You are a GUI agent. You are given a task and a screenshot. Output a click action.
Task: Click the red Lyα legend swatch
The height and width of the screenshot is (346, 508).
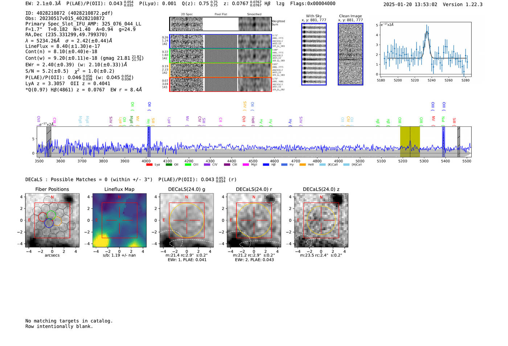pyautogui.click(x=149, y=165)
